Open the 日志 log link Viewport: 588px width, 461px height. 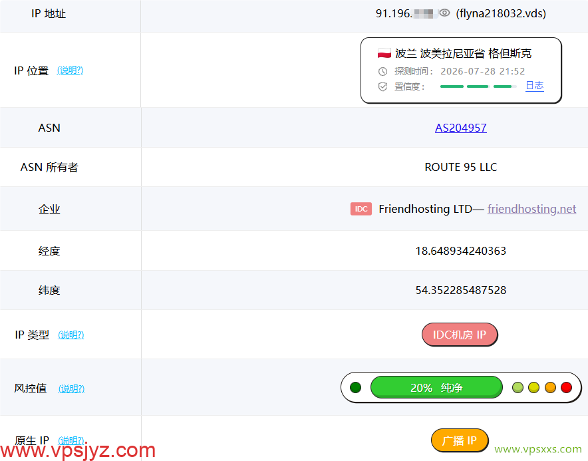[534, 86]
